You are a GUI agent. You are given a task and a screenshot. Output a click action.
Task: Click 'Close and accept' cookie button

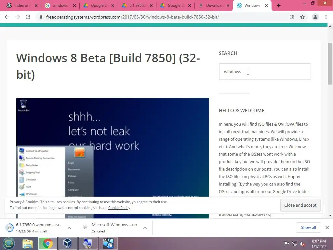click(300, 205)
